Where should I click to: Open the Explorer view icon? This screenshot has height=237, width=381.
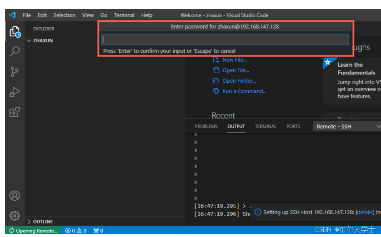tap(15, 32)
